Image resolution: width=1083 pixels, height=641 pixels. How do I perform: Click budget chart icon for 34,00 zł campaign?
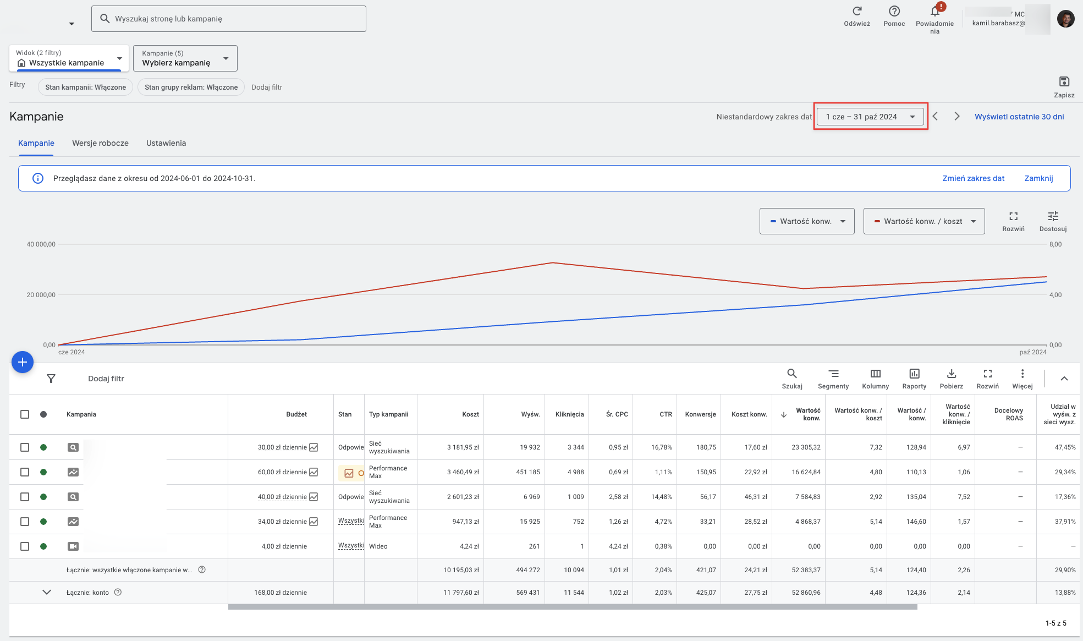pos(314,522)
